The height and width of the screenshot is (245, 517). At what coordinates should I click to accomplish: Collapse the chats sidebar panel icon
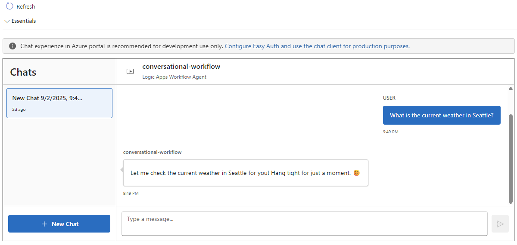(x=130, y=71)
